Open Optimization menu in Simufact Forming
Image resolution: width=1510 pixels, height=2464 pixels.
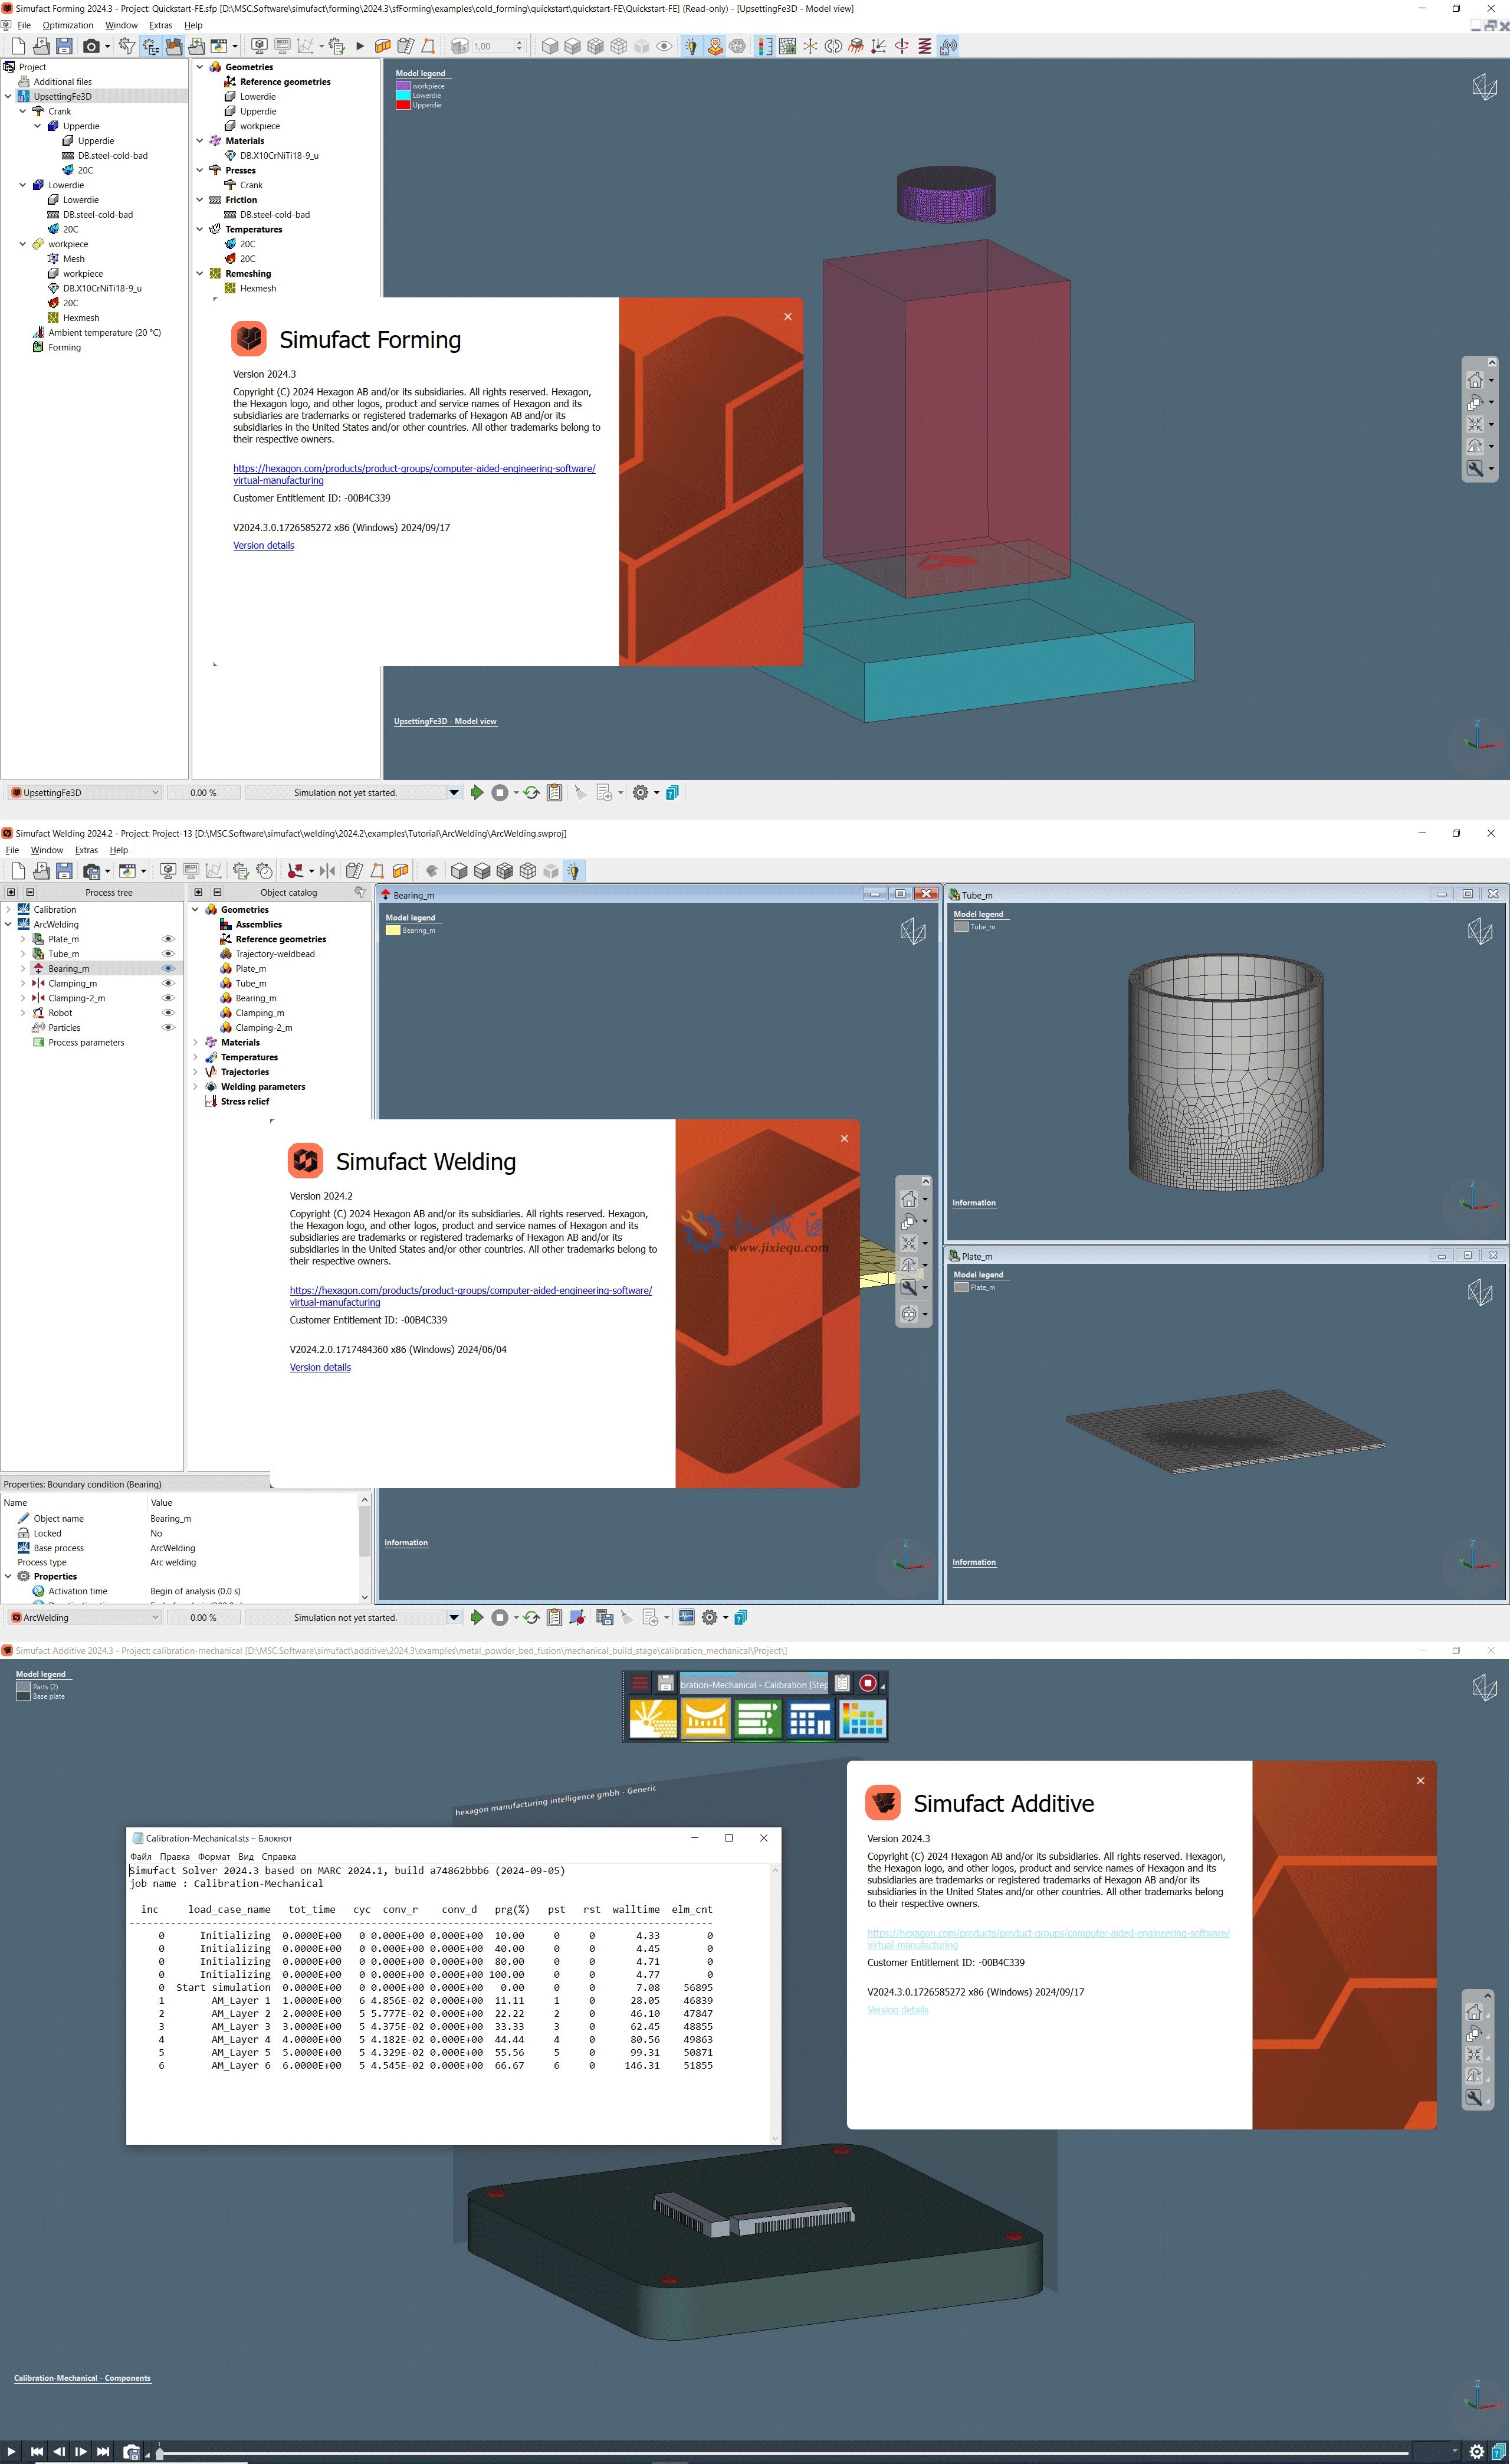pos(68,25)
